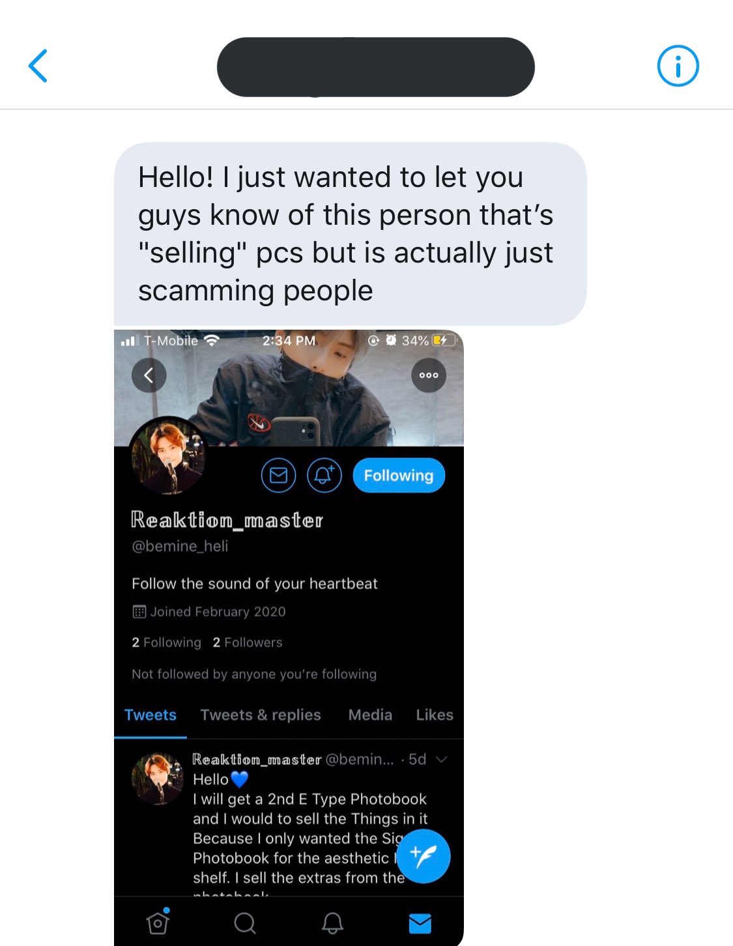Open Messages envelope in bottom bar
The image size is (733, 946).
coord(420,923)
